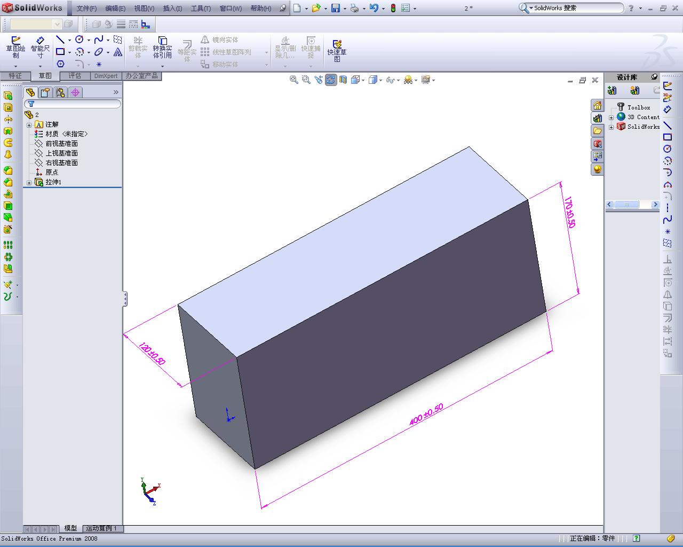Open the 工具(T) menu
683x547 pixels.
coord(201,8)
